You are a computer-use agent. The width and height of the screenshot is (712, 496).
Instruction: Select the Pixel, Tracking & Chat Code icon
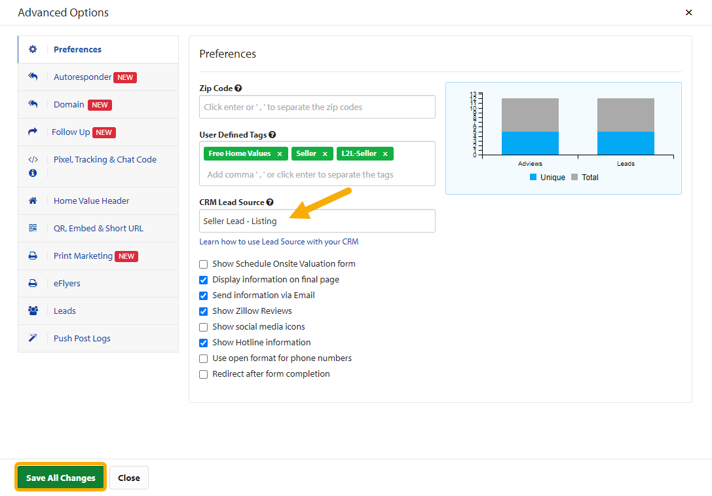point(34,159)
